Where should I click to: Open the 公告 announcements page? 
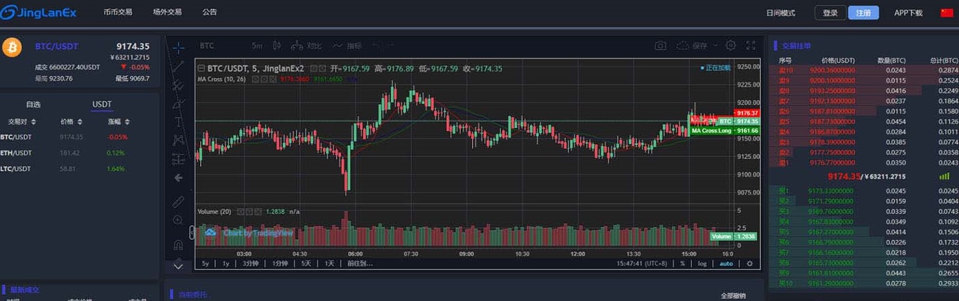coord(210,12)
